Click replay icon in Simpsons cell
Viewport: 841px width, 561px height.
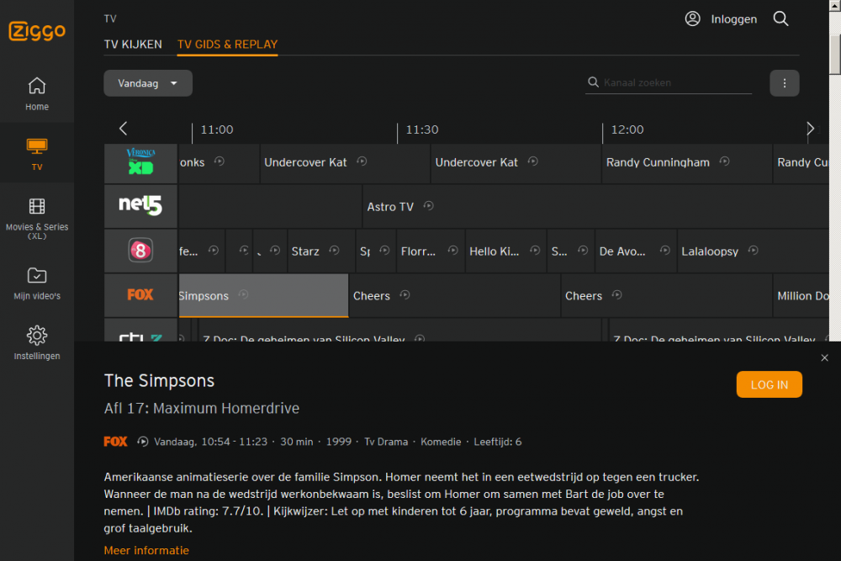pyautogui.click(x=243, y=294)
